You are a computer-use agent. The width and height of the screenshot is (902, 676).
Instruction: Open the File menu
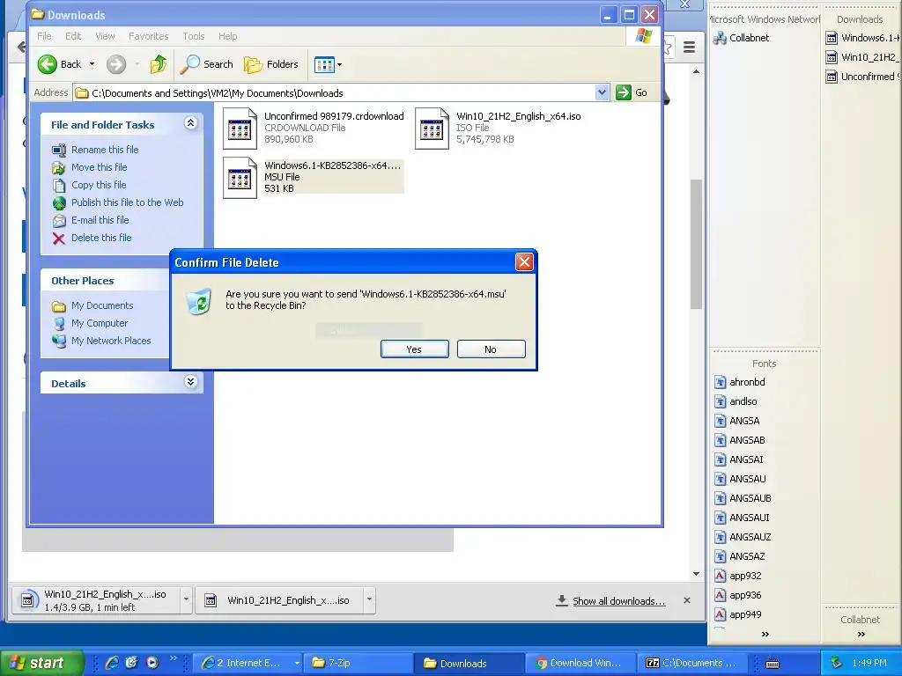(x=44, y=36)
